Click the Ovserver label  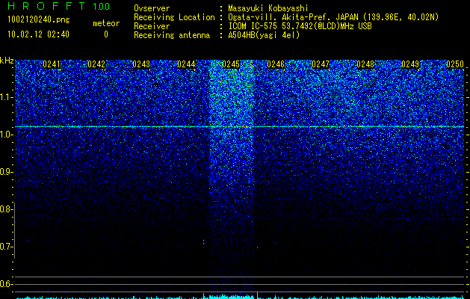click(x=152, y=8)
